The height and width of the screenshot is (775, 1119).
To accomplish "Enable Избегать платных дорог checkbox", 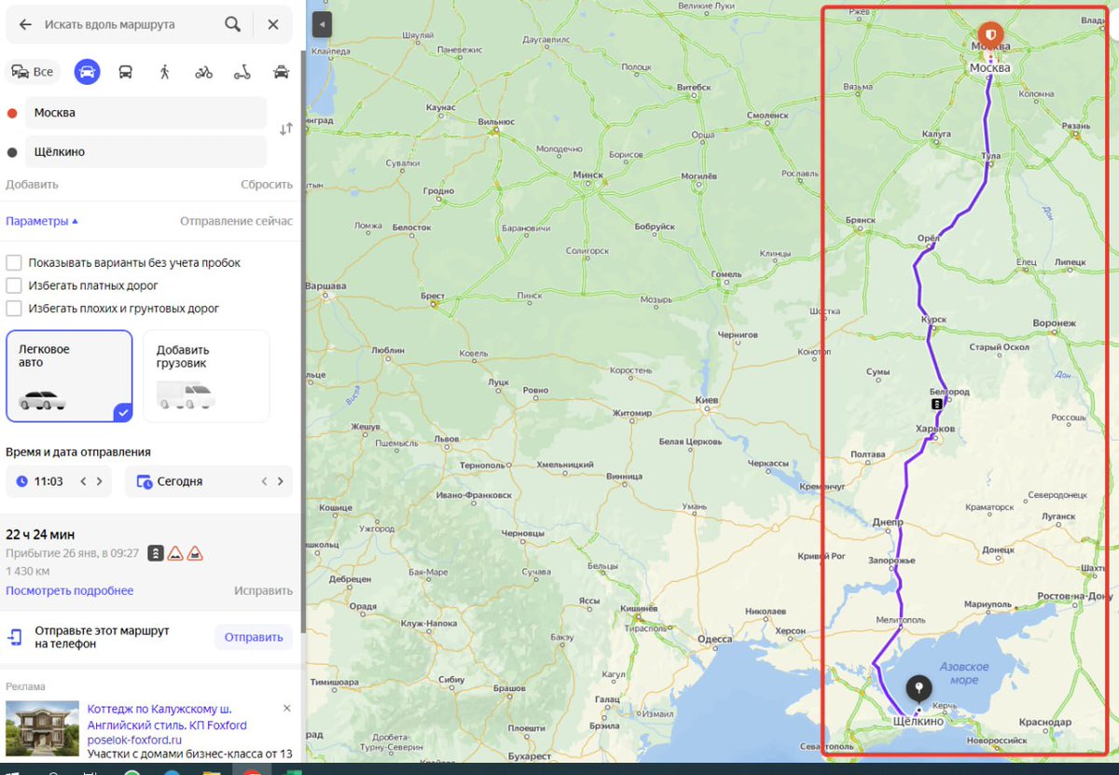I will pyautogui.click(x=14, y=284).
